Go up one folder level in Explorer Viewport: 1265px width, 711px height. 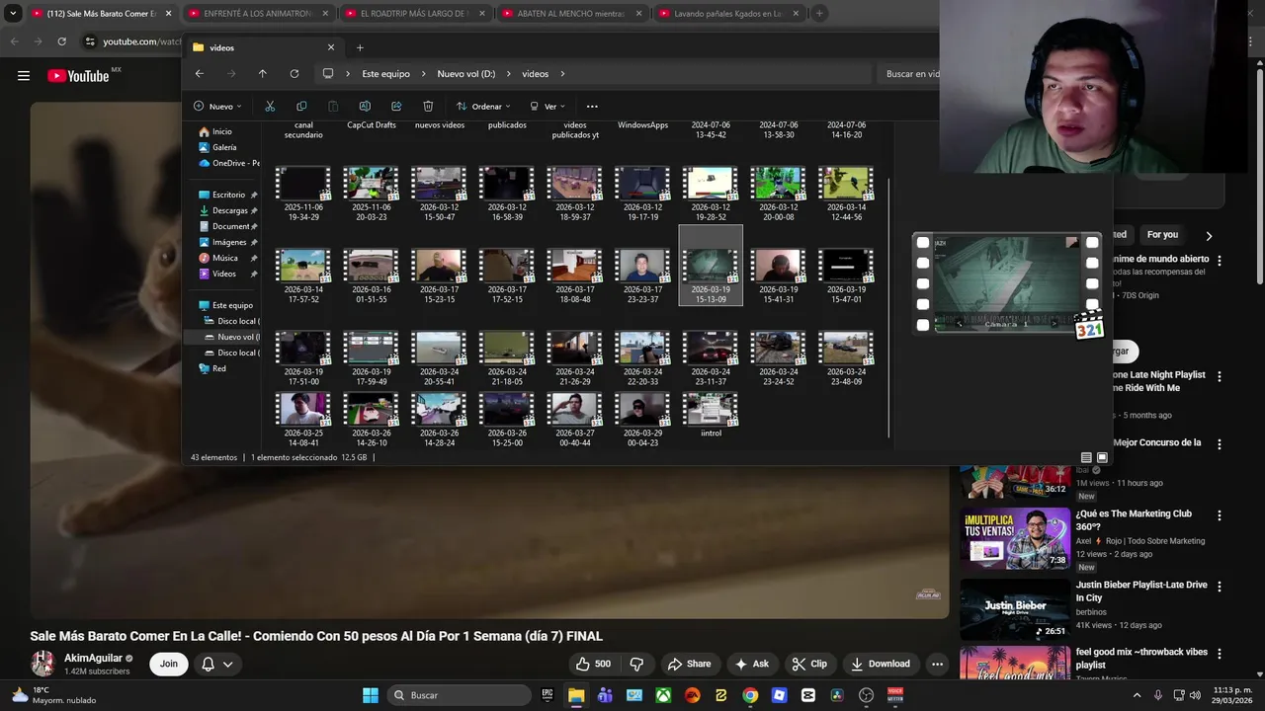pyautogui.click(x=262, y=74)
